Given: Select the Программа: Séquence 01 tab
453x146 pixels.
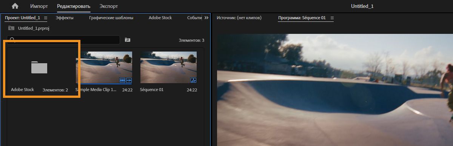Looking at the screenshot, I should pyautogui.click(x=302, y=18).
